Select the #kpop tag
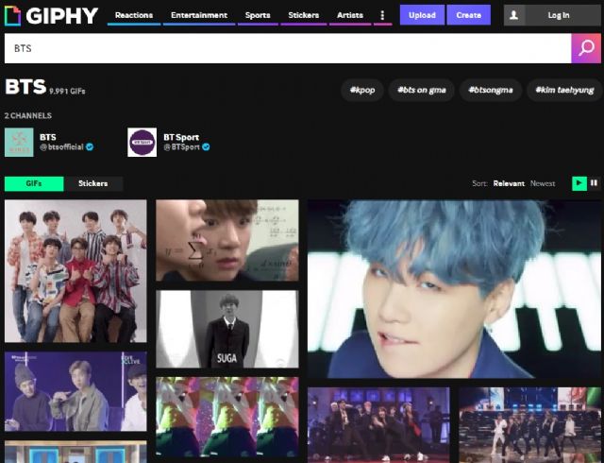Screen dimensions: 604x463 click(362, 90)
